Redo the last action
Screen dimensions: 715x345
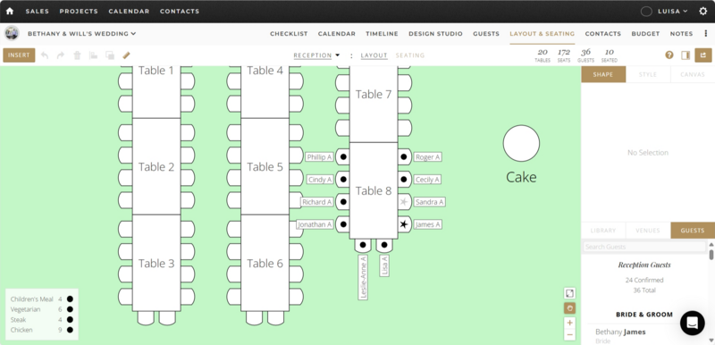click(61, 55)
